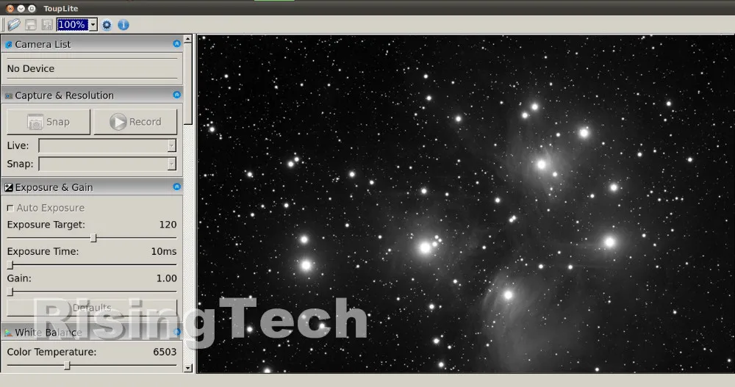The image size is (735, 387).
Task: Click the sidebar scrollbar up arrow
Action: point(188,39)
